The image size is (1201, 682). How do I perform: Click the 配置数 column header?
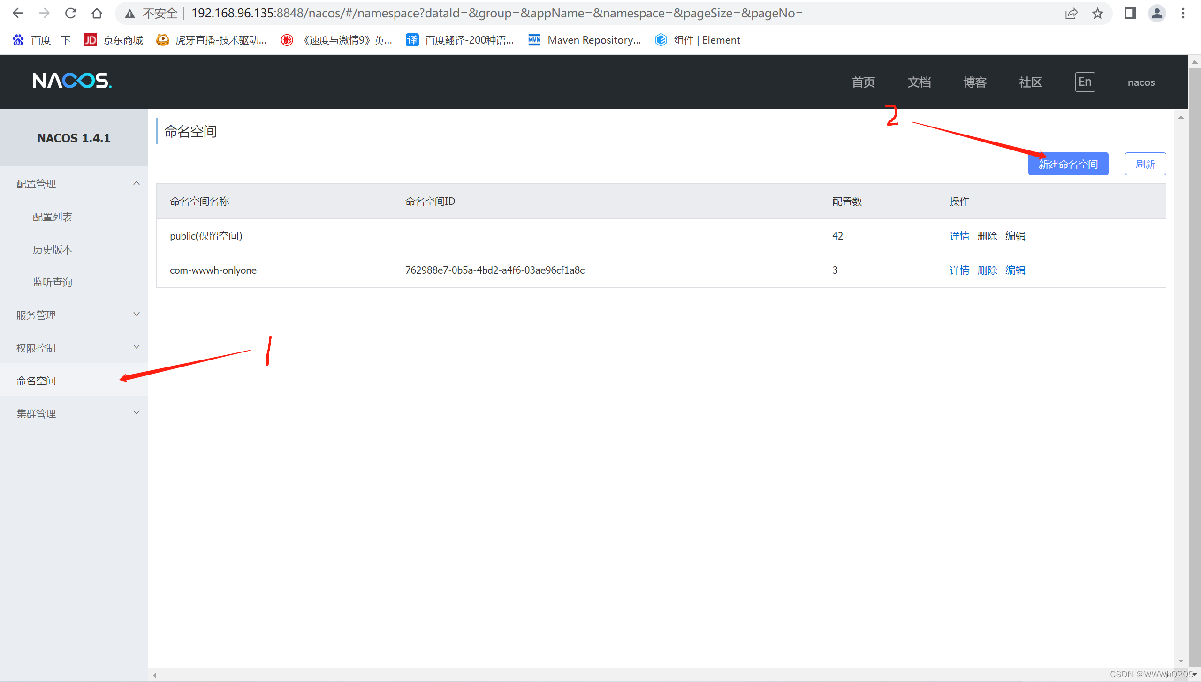pos(877,202)
